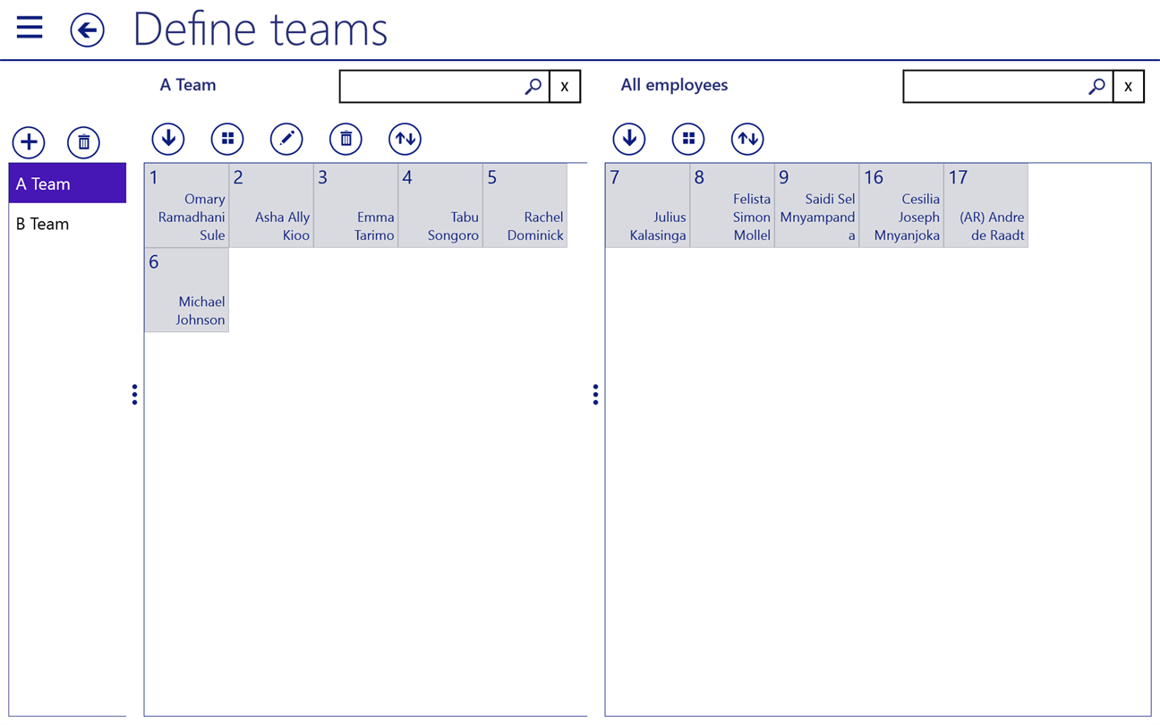Screen dimensions: 1160x725
Task: Edit A Team with pencil icon
Action: [x=286, y=139]
